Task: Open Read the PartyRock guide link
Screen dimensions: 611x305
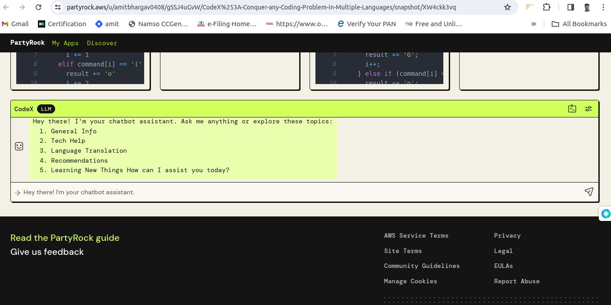Action: (x=65, y=238)
